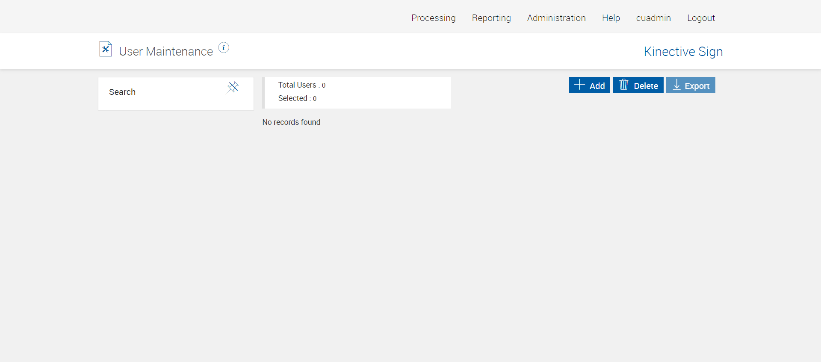Image resolution: width=821 pixels, height=362 pixels.
Task: Open the Reporting menu
Action: tap(491, 18)
